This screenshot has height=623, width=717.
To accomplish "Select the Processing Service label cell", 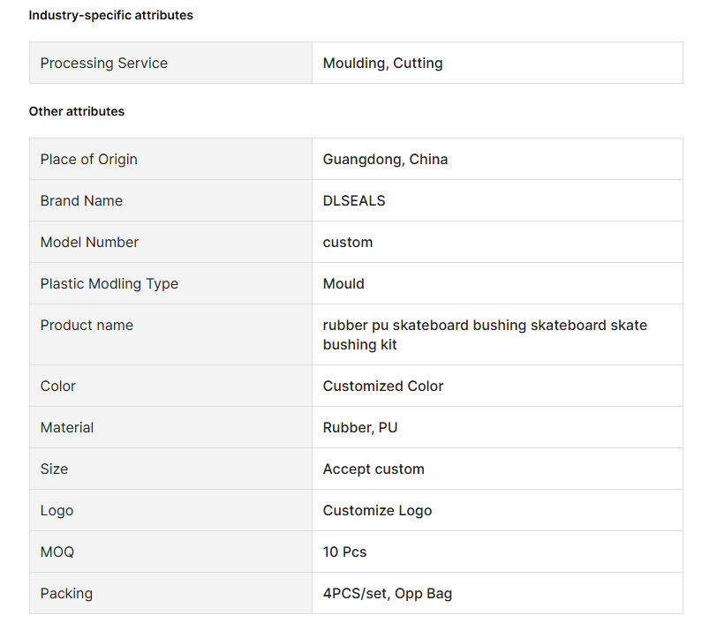I will 170,63.
